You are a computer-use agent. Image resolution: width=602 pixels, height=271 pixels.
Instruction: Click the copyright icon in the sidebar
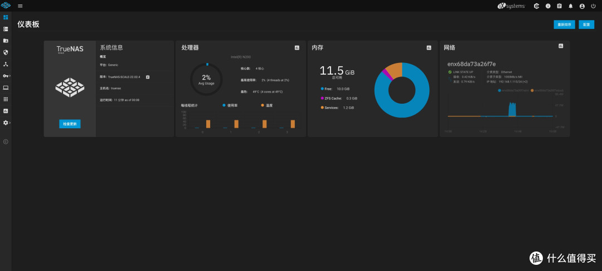(x=6, y=142)
